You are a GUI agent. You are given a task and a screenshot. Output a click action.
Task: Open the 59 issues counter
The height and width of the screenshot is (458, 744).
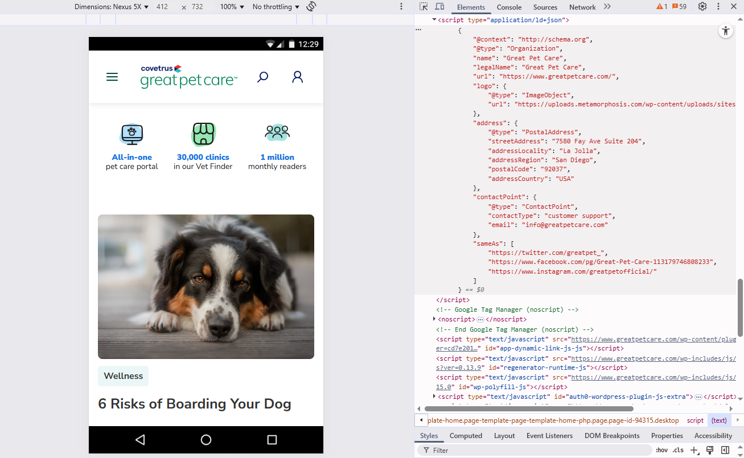(x=679, y=7)
